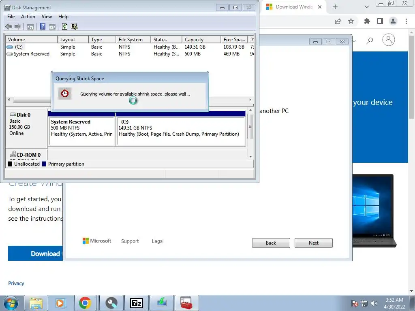Click the clock icon in Querying Shrink Space dialog

[65, 94]
